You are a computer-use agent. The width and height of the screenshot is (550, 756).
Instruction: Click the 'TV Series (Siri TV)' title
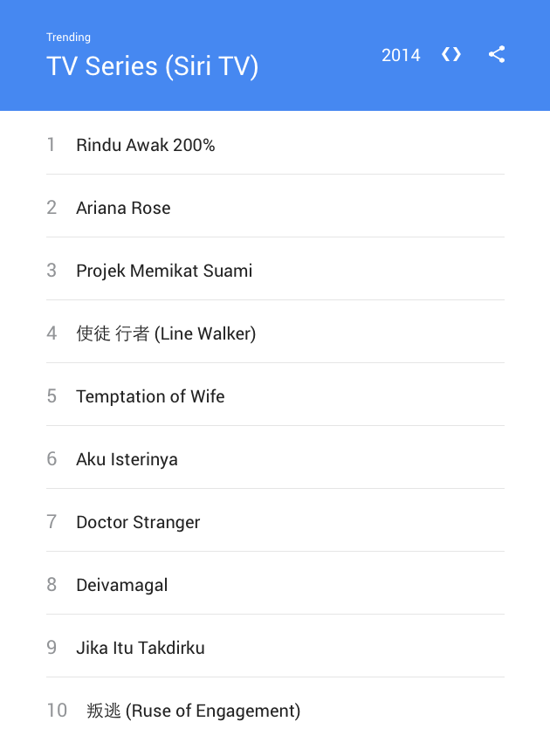point(153,66)
